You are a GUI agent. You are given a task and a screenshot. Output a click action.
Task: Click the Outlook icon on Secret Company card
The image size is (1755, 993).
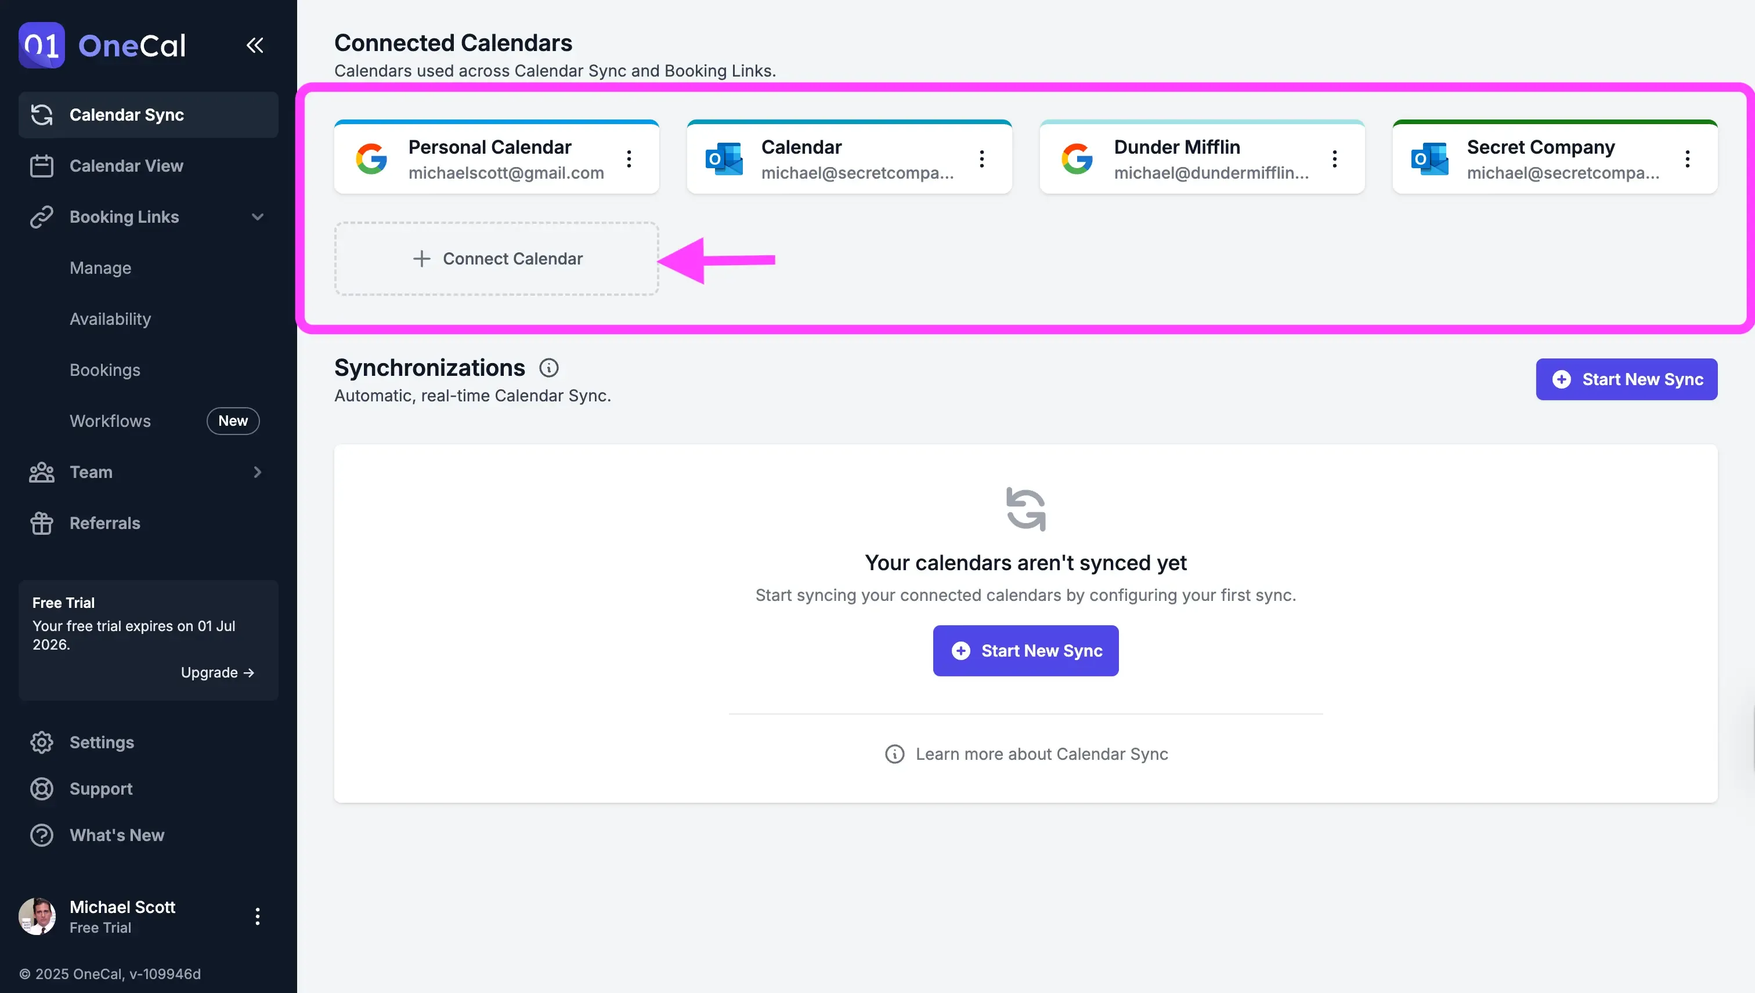coord(1430,158)
